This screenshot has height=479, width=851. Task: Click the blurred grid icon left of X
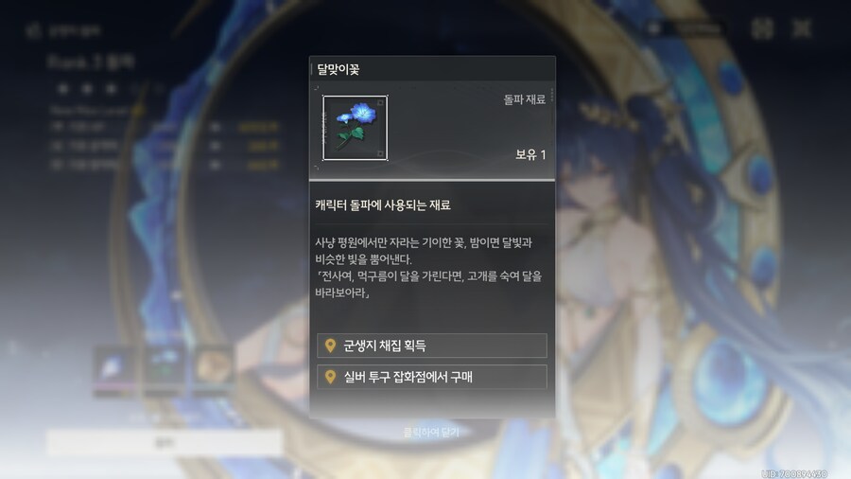[x=762, y=28]
